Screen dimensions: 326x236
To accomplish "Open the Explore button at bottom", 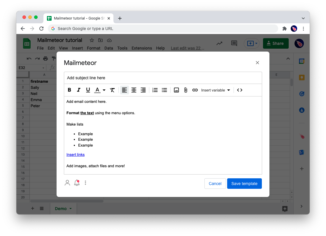I will tap(285, 209).
